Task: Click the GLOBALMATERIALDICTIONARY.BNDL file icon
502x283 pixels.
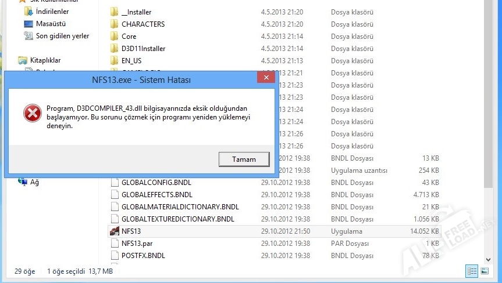Action: [115, 207]
